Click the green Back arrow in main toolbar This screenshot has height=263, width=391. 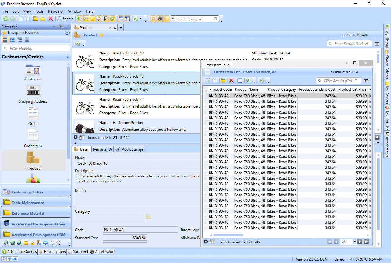pyautogui.click(x=5, y=19)
